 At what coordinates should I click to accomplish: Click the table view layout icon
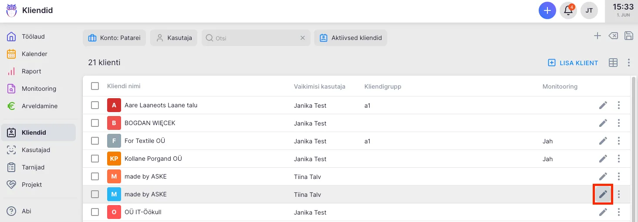(613, 63)
